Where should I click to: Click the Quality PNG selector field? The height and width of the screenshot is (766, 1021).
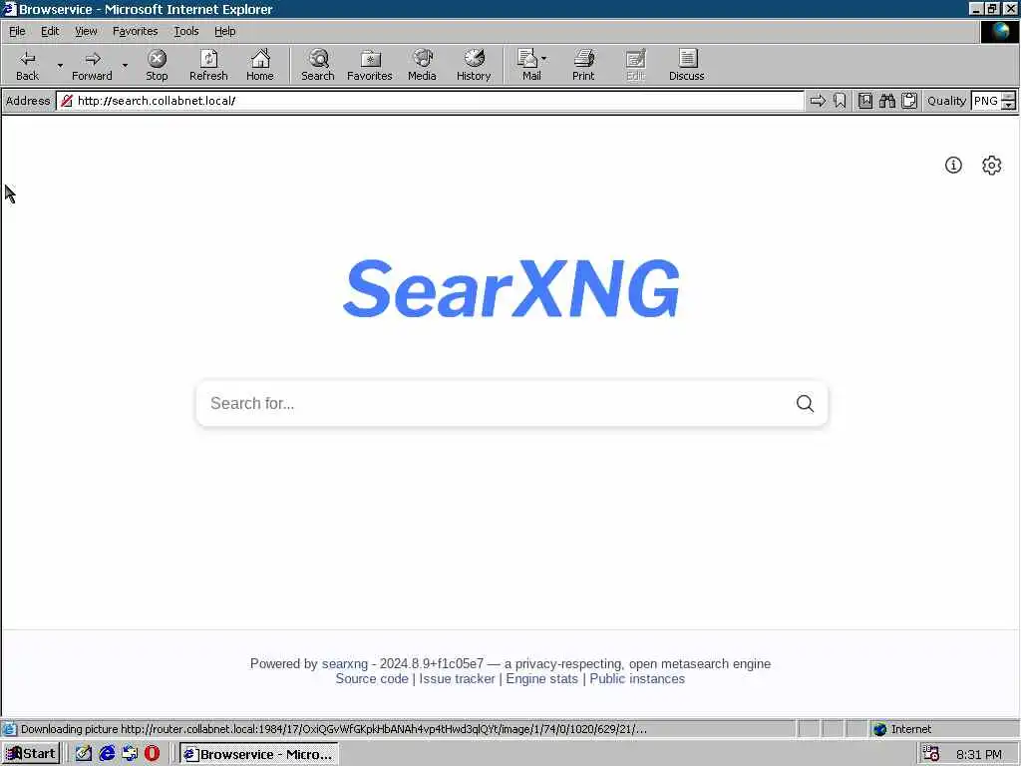pyautogui.click(x=985, y=101)
